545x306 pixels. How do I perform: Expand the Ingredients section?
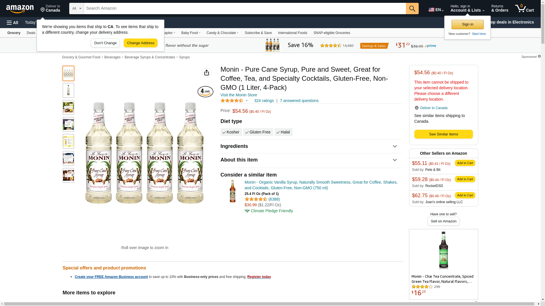(311, 146)
